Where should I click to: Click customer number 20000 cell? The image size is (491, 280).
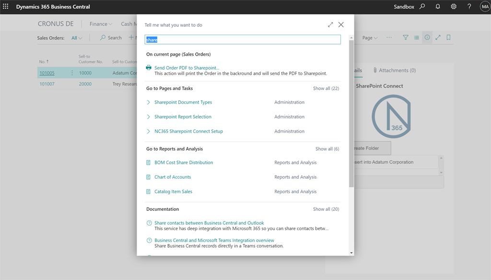(x=85, y=84)
